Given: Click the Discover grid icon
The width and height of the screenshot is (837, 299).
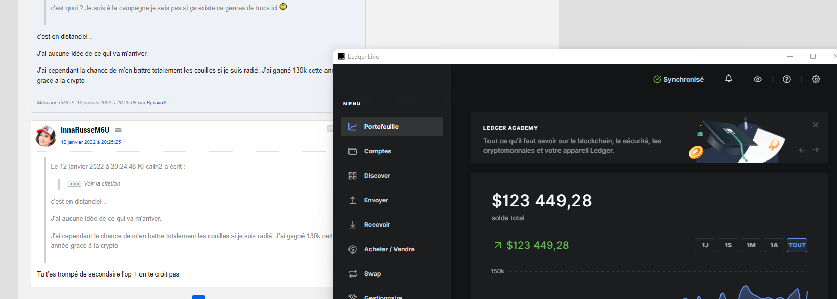Looking at the screenshot, I should [353, 176].
